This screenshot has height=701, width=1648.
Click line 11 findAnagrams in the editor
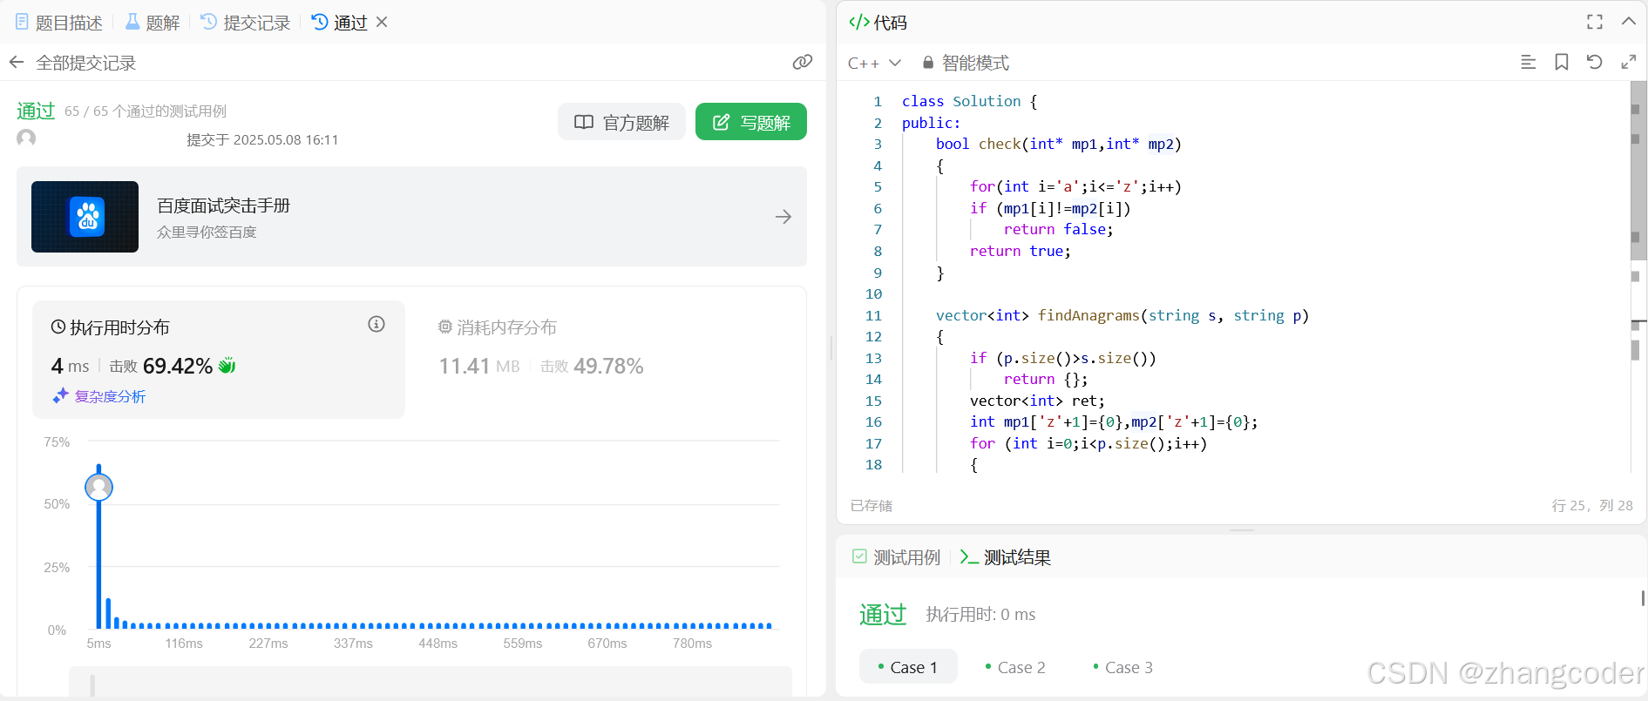1122,315
